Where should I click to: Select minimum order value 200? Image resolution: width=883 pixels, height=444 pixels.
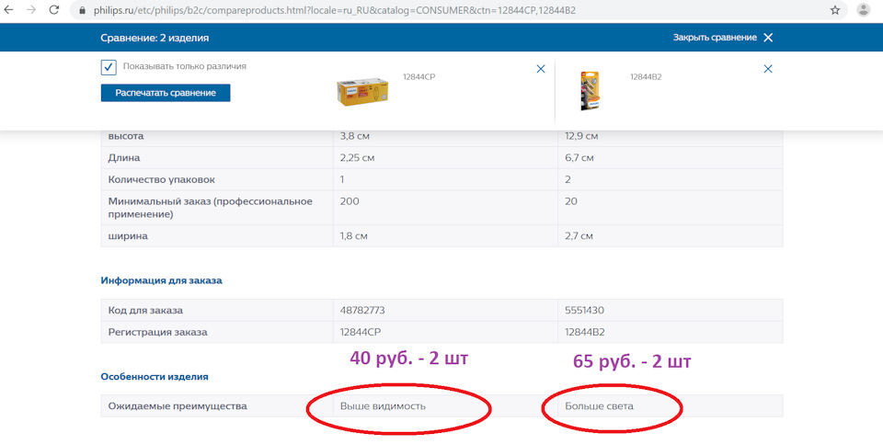350,201
